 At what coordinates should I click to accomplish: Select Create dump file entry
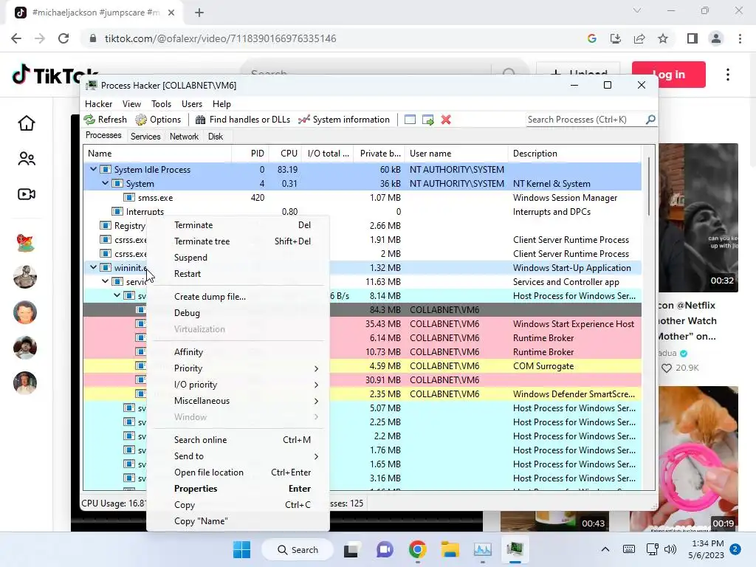point(238,297)
